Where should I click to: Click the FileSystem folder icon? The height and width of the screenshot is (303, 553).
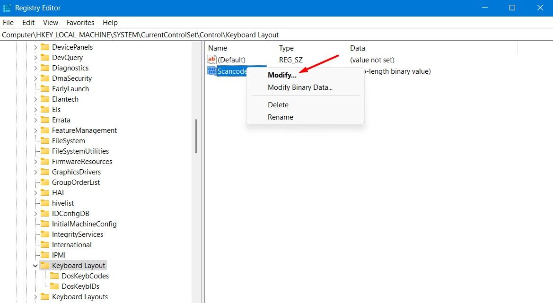click(45, 140)
